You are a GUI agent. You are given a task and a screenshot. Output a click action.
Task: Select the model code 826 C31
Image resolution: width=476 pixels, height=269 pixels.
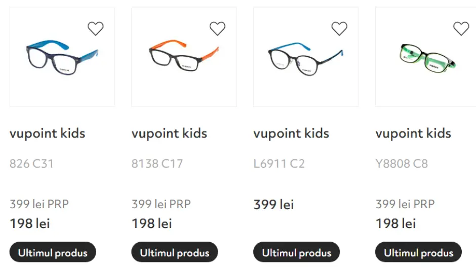(x=31, y=164)
